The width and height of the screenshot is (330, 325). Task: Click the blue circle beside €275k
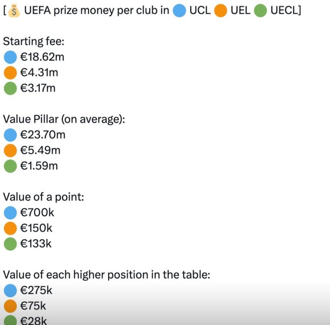click(10, 291)
